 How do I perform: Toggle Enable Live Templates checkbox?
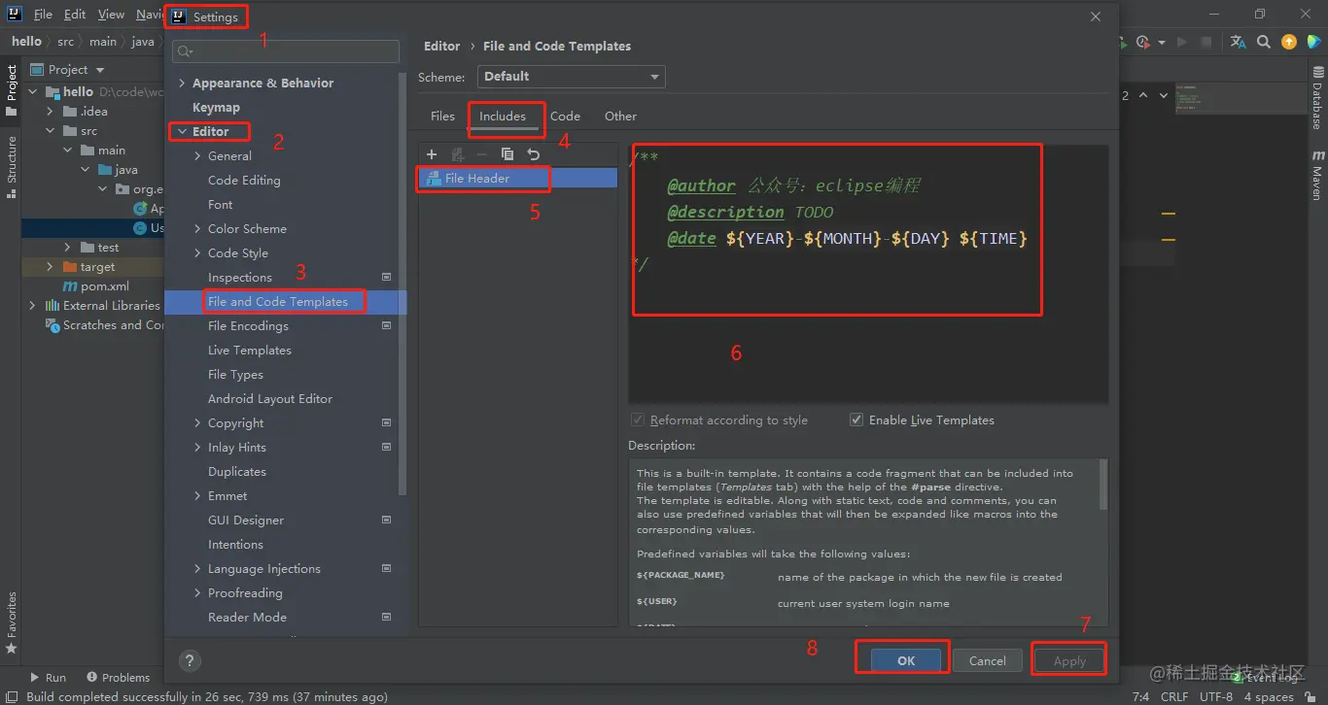[x=856, y=420]
